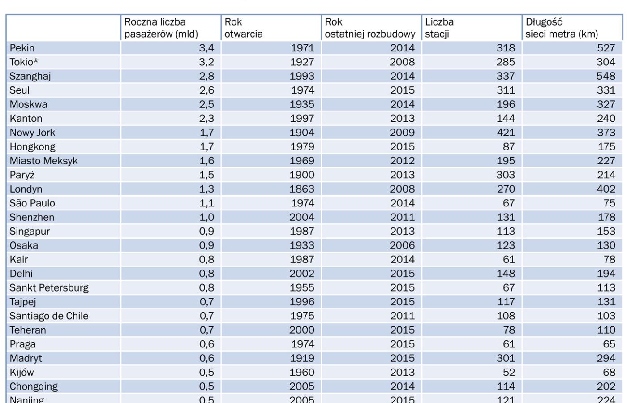Select the Szanghaj network length value 548
This screenshot has width=627, height=403.
(606, 76)
